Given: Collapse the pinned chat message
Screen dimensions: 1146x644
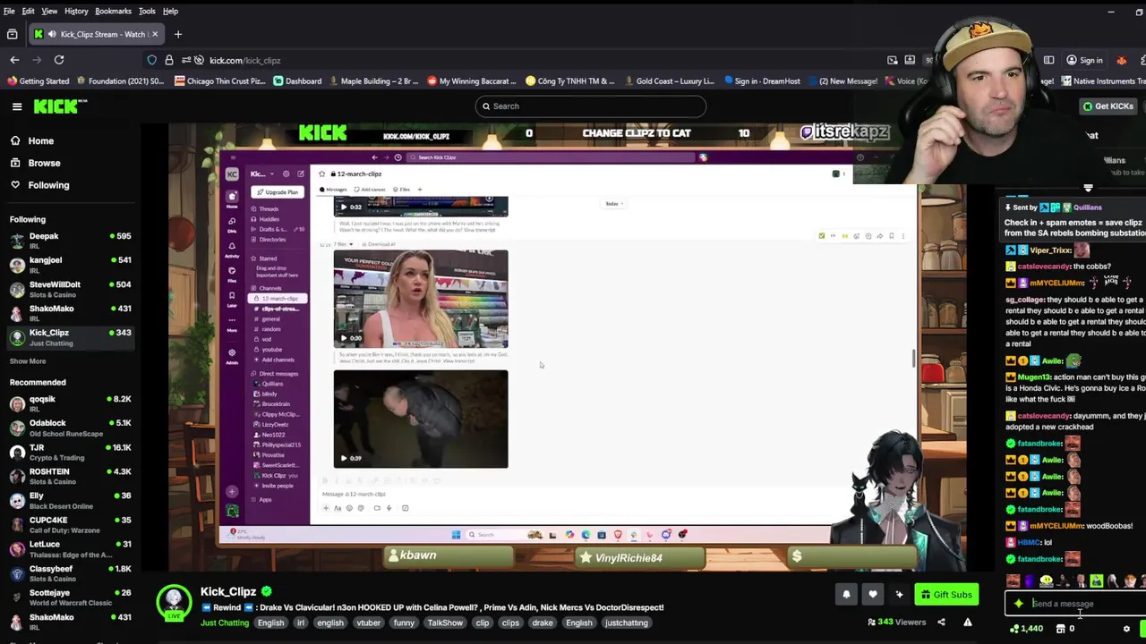Looking at the screenshot, I should (x=1089, y=189).
